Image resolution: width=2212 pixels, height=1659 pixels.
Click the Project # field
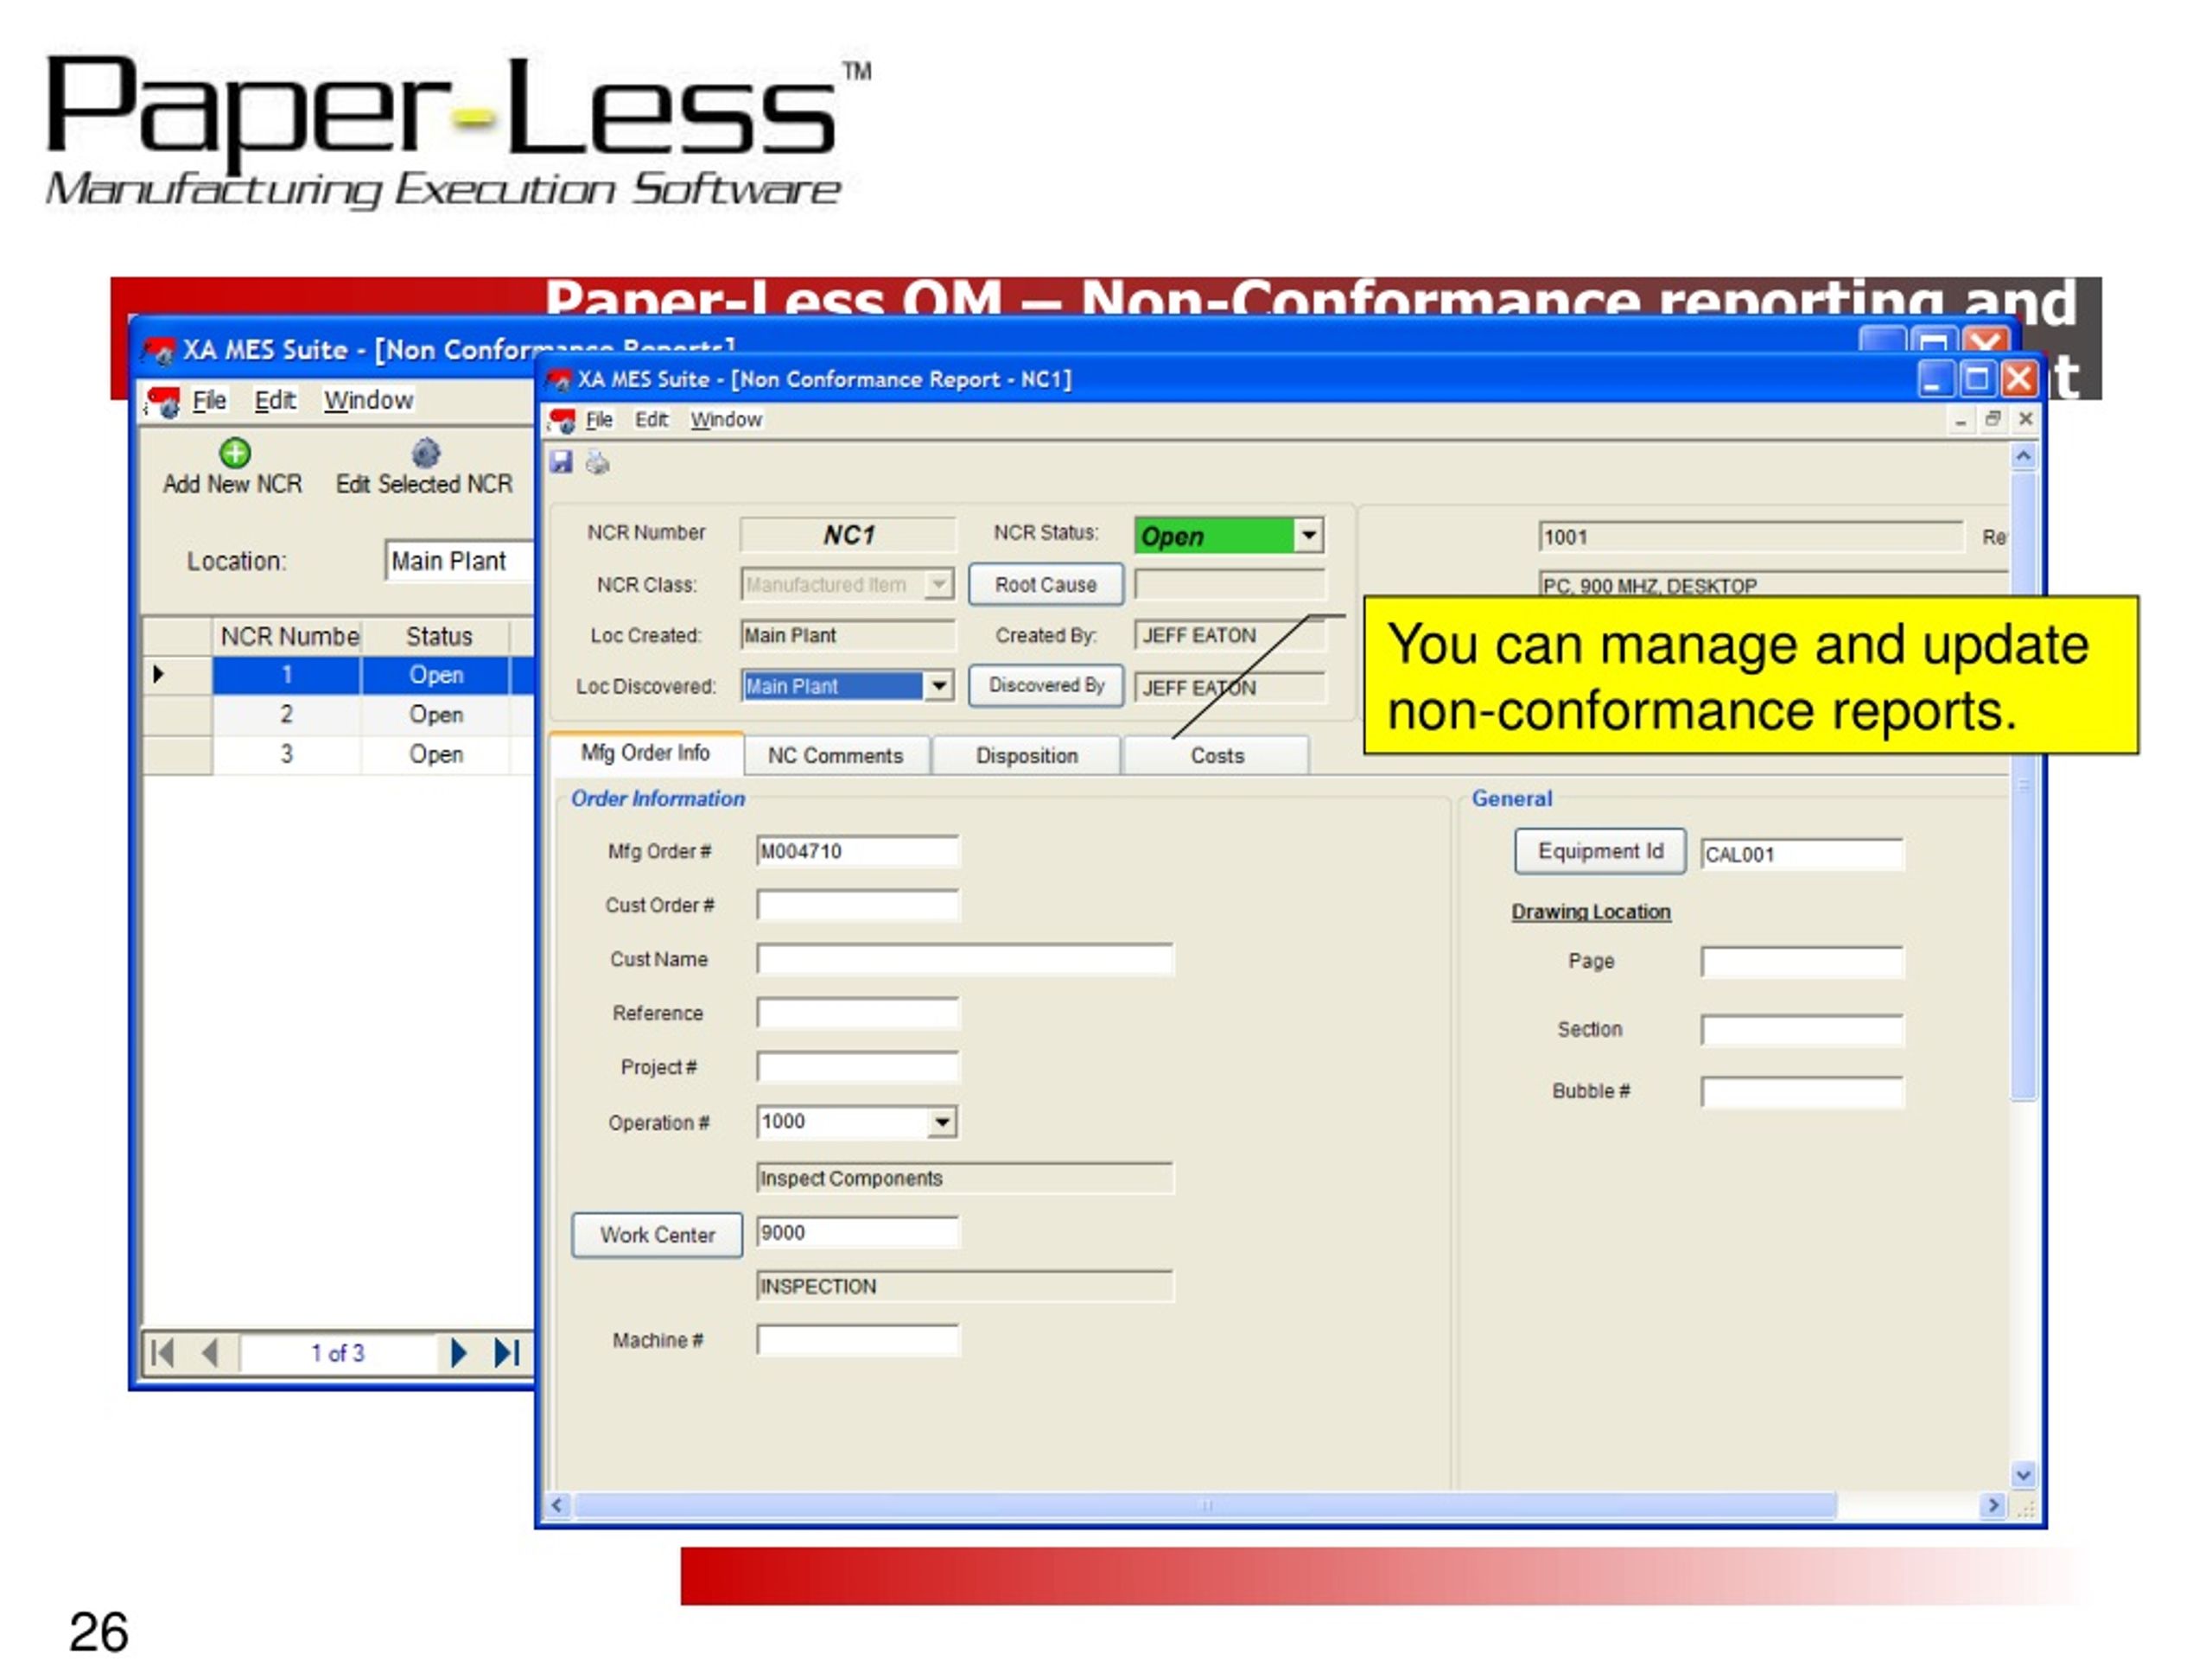pyautogui.click(x=857, y=1067)
